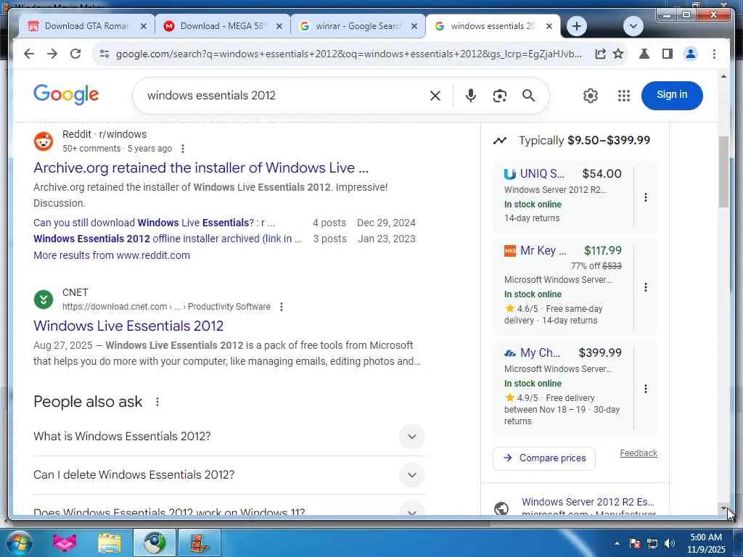The width and height of the screenshot is (743, 557).
Task: Open site information icon in address bar
Action: (104, 54)
